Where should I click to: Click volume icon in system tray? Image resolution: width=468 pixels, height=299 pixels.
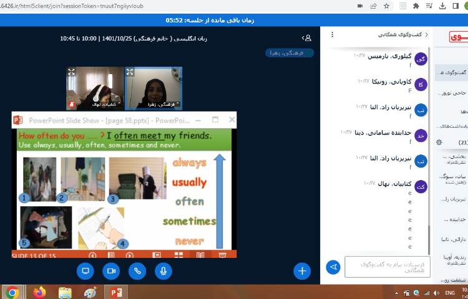point(437,293)
